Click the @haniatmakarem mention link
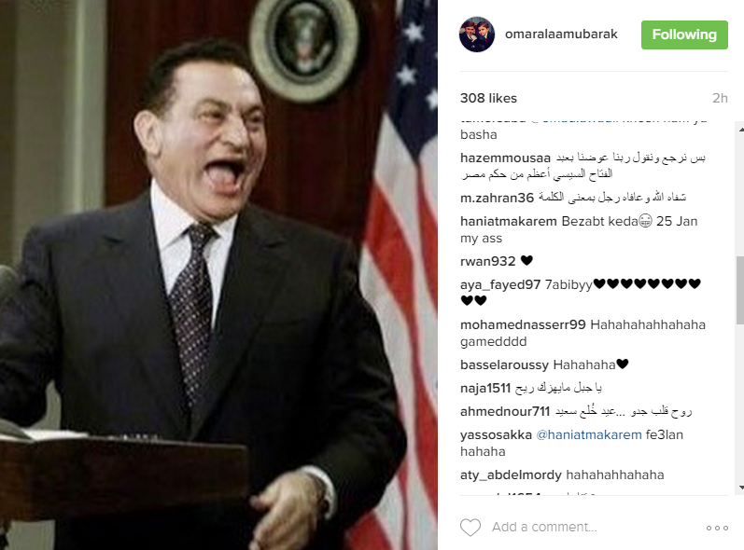 point(588,434)
